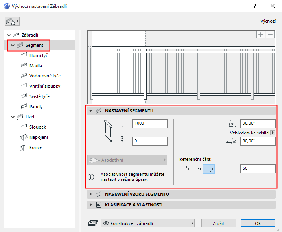The width and height of the screenshot is (282, 232).
Task: Click the segment height field showing 1000
Action: coord(149,123)
